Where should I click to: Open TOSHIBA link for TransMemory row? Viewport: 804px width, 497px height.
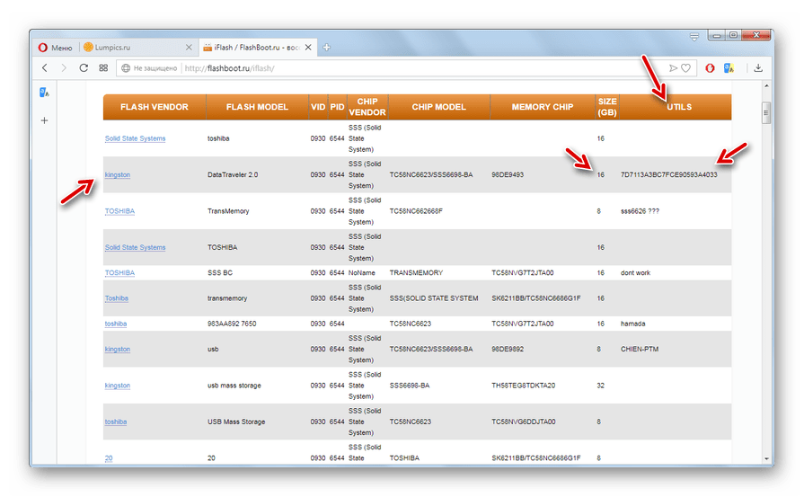point(119,211)
